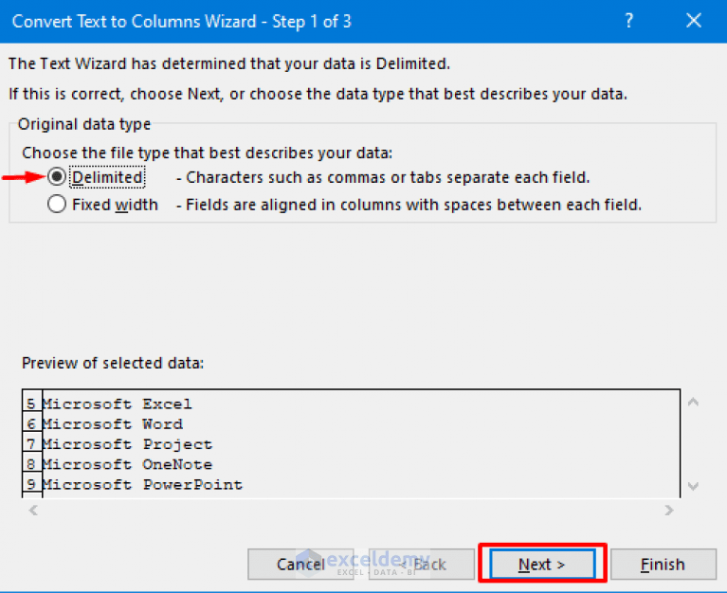The width and height of the screenshot is (727, 593).
Task: Select preview row 'Microsoft Word'
Action: coord(113,424)
